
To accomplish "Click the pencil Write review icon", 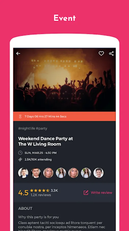I will point(86,192).
